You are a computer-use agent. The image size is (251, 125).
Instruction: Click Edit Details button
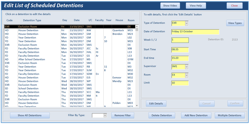156,104
